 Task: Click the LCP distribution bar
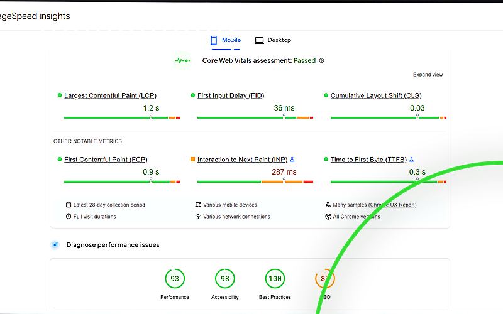(x=122, y=117)
